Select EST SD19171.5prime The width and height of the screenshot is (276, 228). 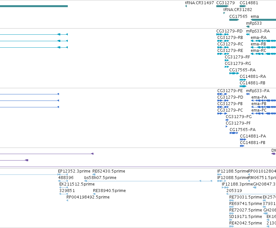coord(246,217)
